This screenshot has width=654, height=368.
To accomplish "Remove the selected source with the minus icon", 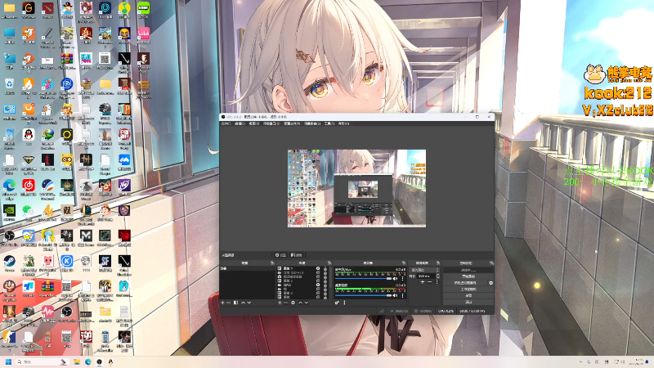I will point(285,303).
